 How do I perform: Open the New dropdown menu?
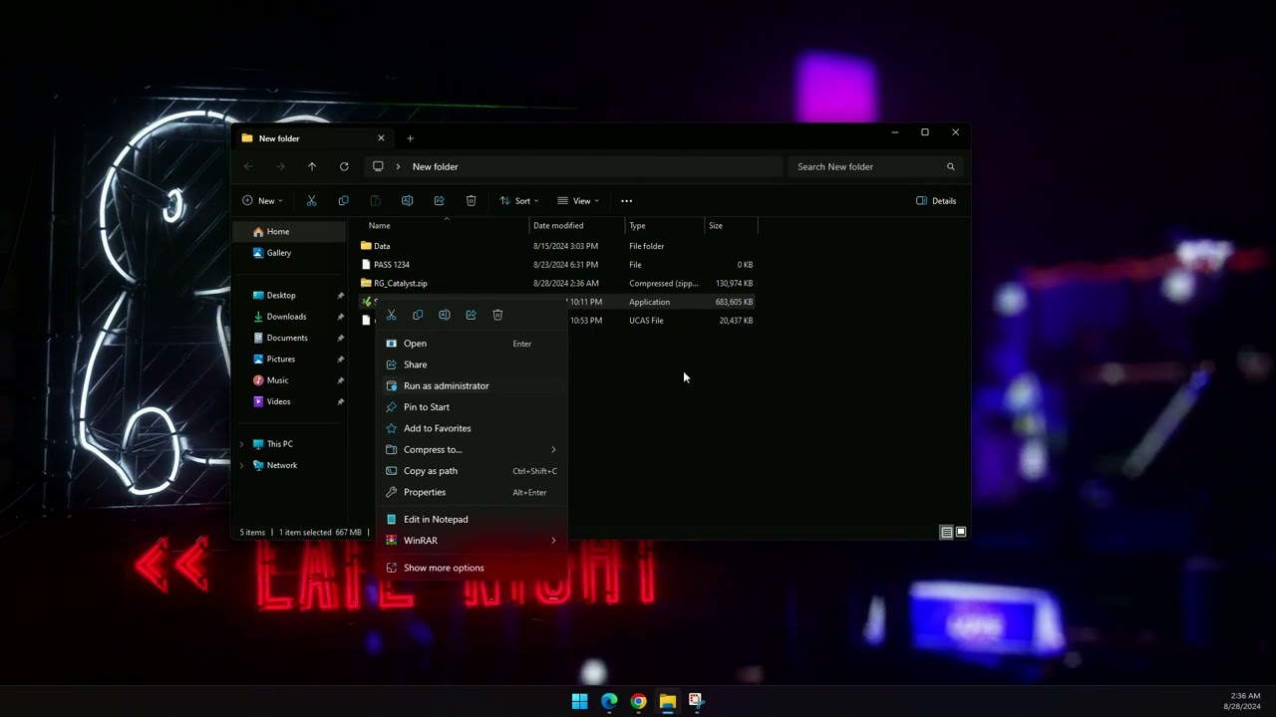(262, 200)
